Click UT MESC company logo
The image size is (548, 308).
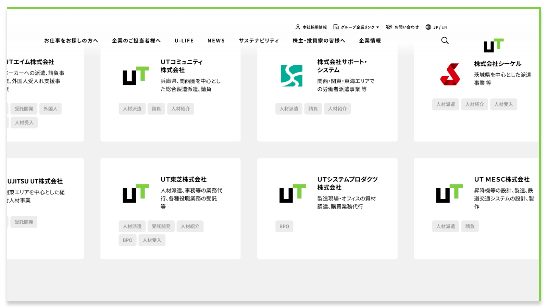(449, 193)
